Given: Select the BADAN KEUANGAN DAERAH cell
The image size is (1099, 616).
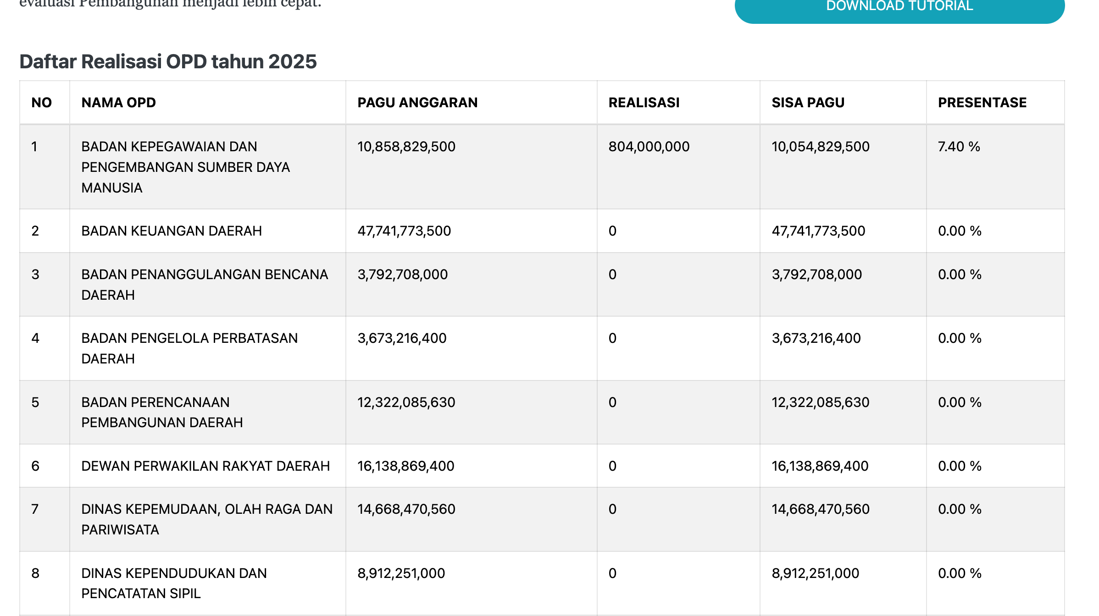Looking at the screenshot, I should [x=172, y=231].
